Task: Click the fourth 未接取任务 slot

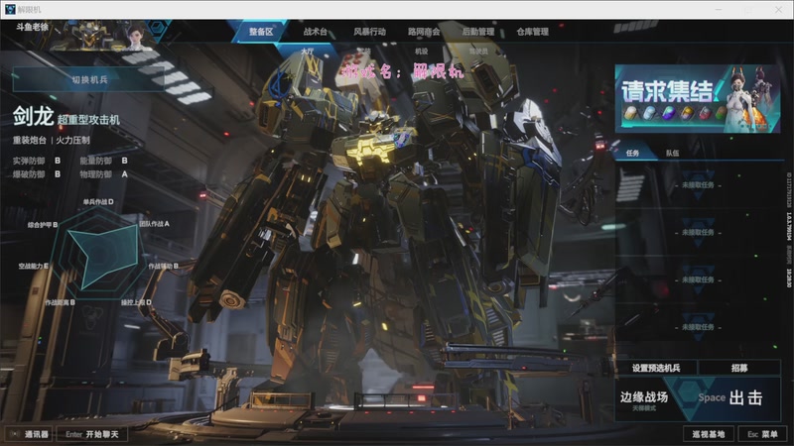Action: click(x=698, y=327)
